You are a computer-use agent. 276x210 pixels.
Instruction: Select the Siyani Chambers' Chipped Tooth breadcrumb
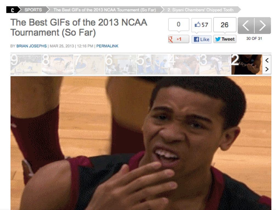[200, 10]
